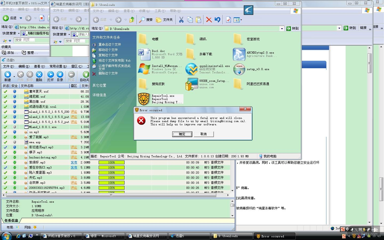Click the 重命名这个文件 task link
The height and width of the screenshot is (240, 384).
click(x=110, y=45)
